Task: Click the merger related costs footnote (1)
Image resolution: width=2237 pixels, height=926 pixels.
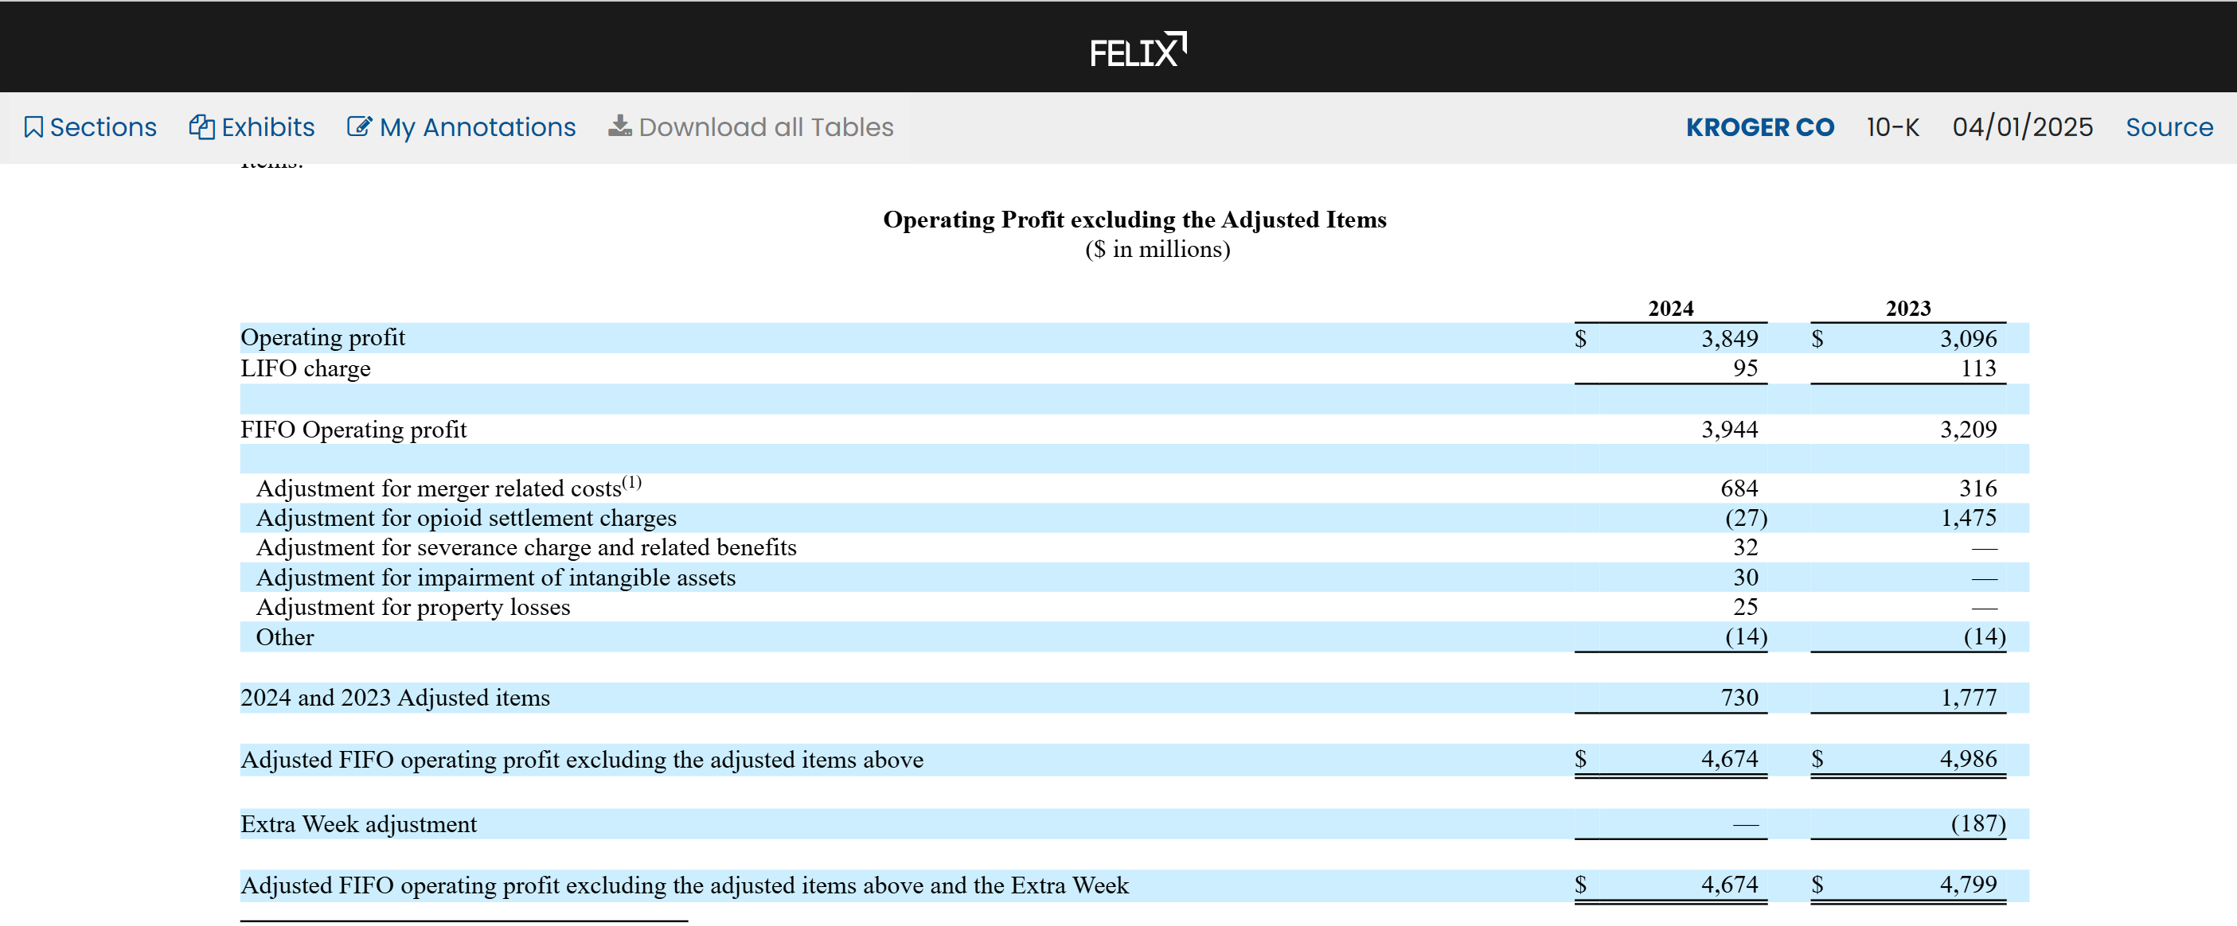Action: [x=631, y=481]
